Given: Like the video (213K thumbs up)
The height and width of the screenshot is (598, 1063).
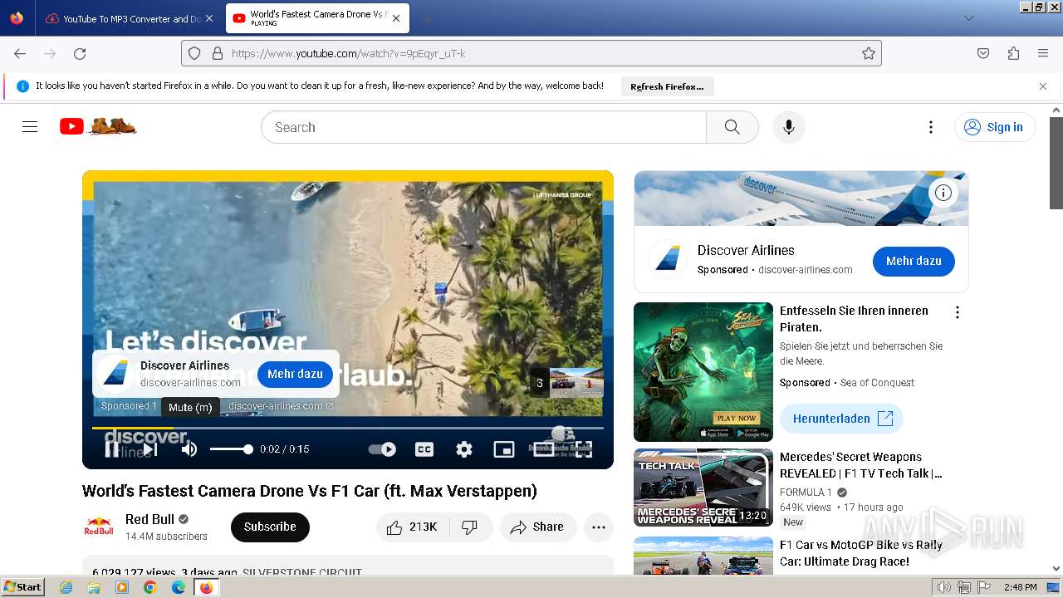Looking at the screenshot, I should tap(413, 527).
